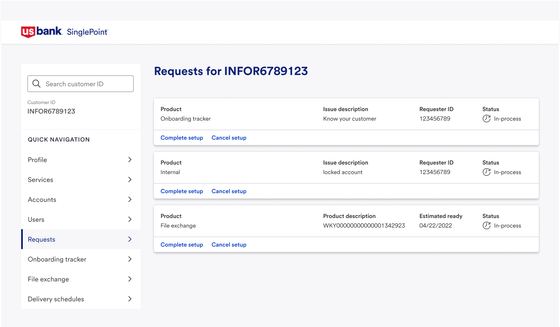The image size is (560, 327).
Task: Expand the Onboarding tracker navigation chevron
Action: click(130, 259)
